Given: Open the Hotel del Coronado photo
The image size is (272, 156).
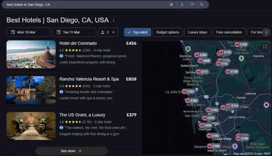Looking at the screenshot, I should coord(31,54).
